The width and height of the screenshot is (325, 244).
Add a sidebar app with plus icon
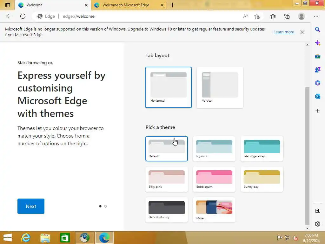click(317, 111)
